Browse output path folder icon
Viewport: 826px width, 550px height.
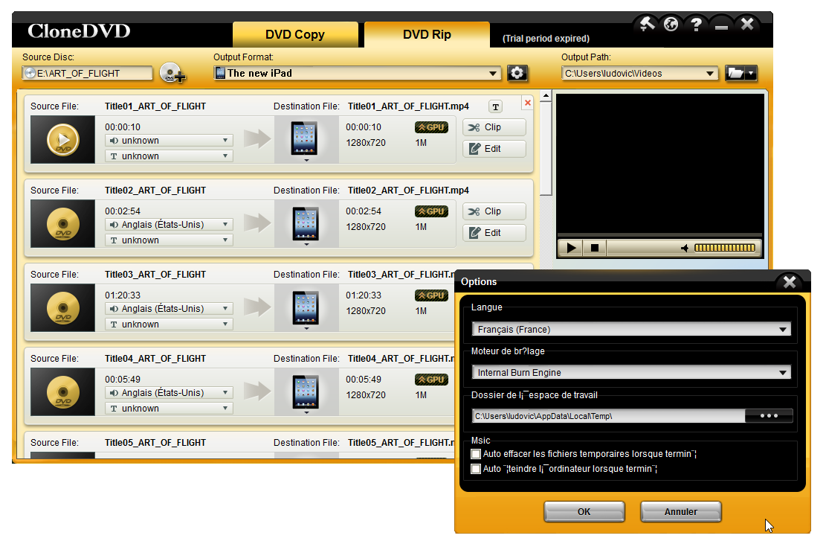coord(735,73)
